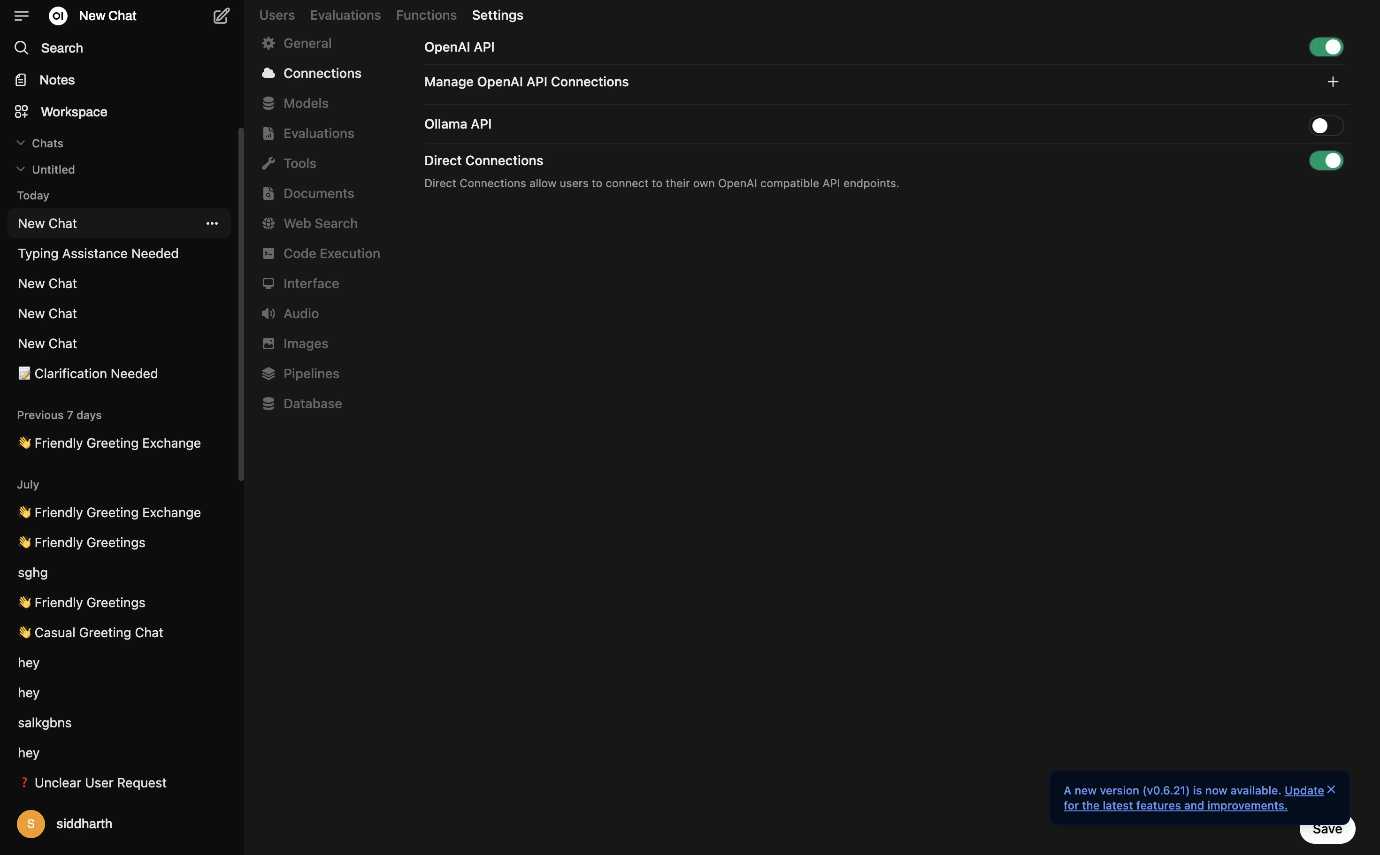Open the Workspace section in the sidebar
The width and height of the screenshot is (1380, 855).
click(x=74, y=112)
